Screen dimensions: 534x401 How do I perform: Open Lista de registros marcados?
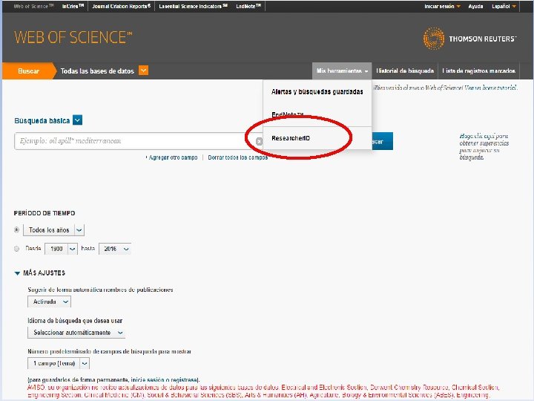(x=478, y=71)
